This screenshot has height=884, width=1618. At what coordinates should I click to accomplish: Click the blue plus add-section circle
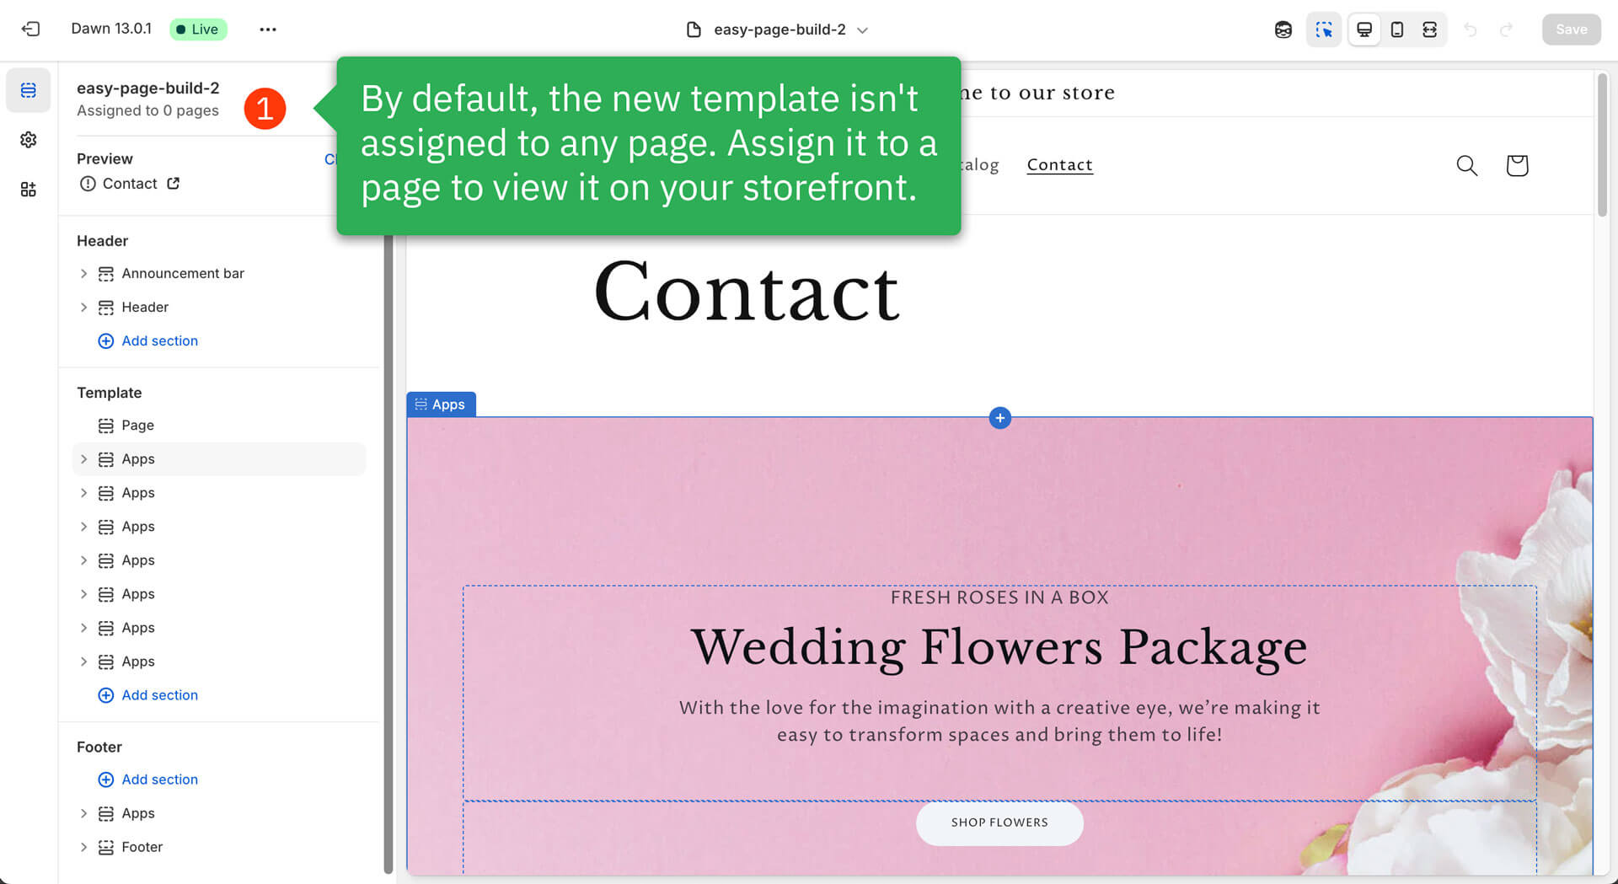pyautogui.click(x=999, y=418)
